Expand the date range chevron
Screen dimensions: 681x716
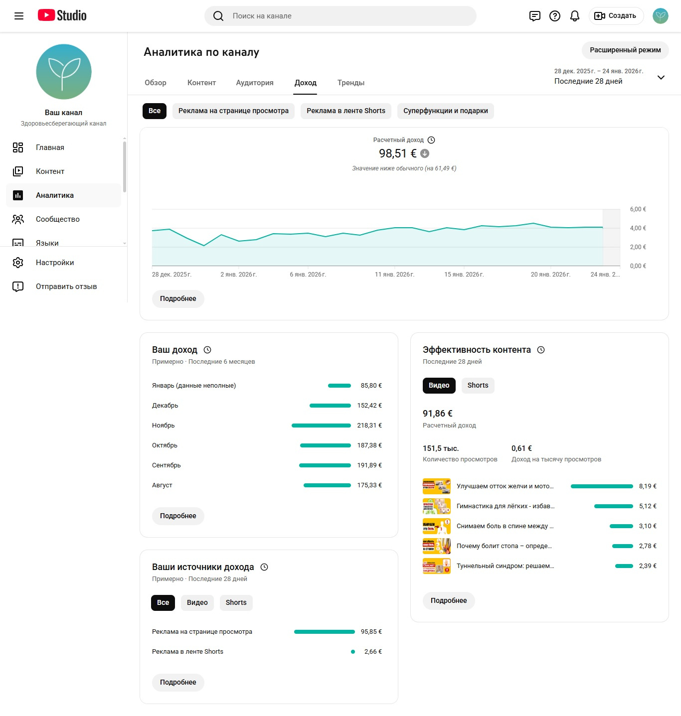[661, 77]
